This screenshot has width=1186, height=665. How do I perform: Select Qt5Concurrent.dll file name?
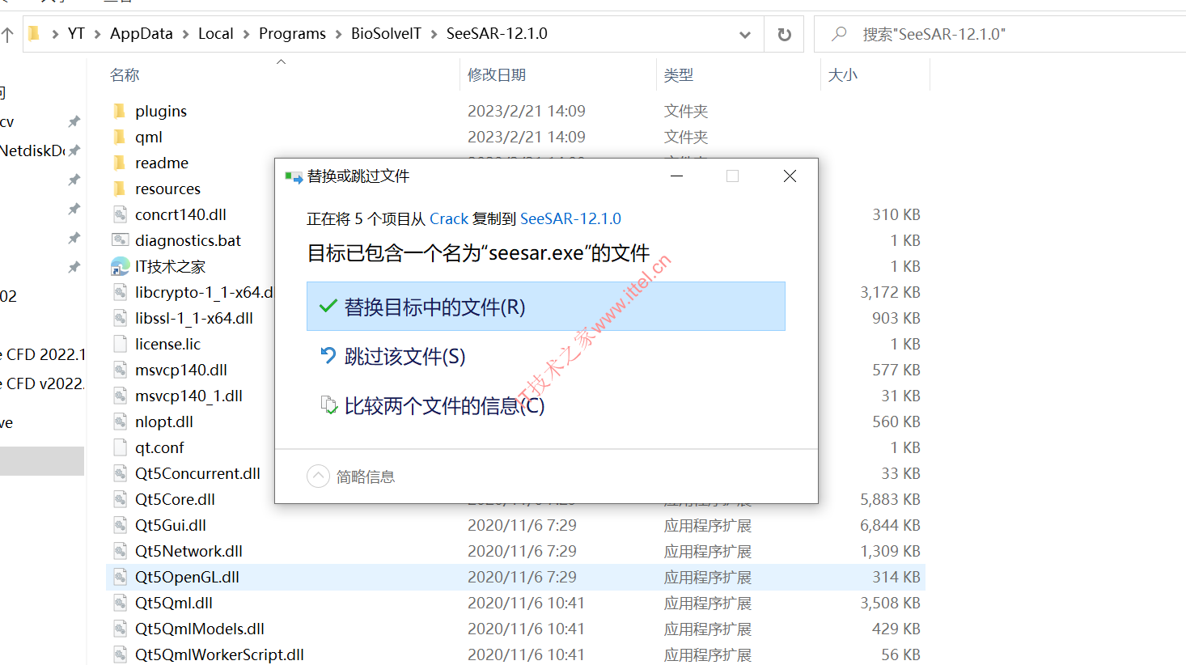(197, 473)
